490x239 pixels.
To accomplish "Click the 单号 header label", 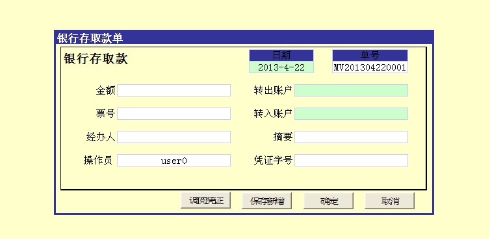I will pyautogui.click(x=370, y=56).
